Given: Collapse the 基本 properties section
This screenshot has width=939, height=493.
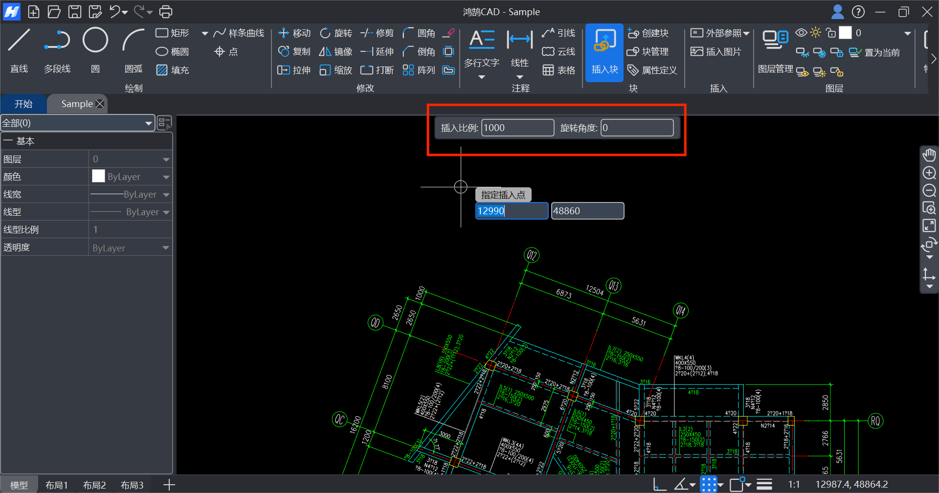Looking at the screenshot, I should pyautogui.click(x=8, y=141).
